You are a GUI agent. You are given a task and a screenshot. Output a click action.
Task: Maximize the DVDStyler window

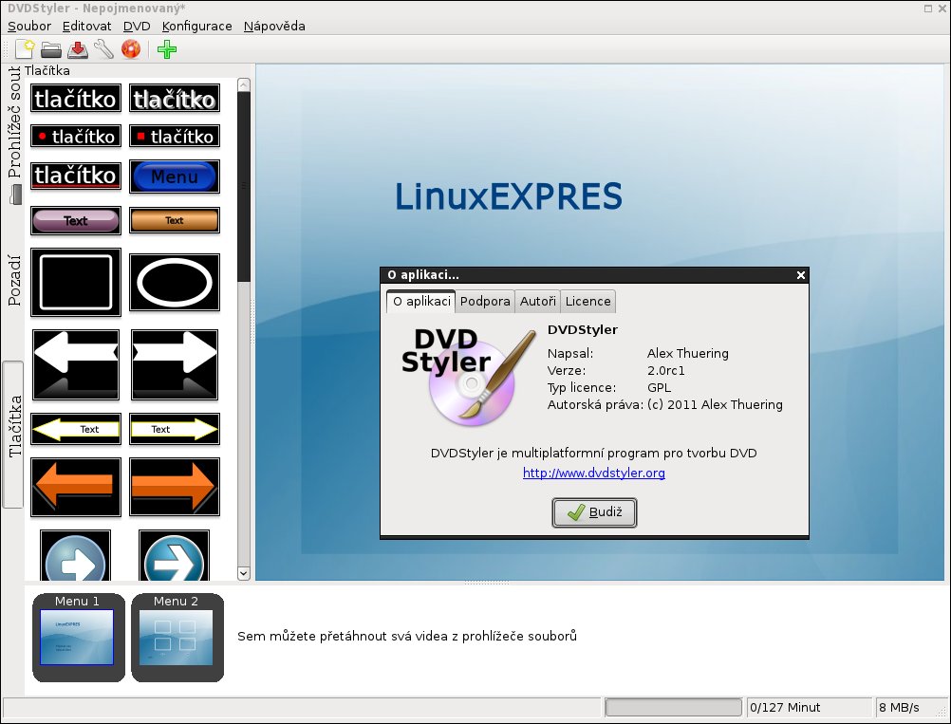(928, 9)
